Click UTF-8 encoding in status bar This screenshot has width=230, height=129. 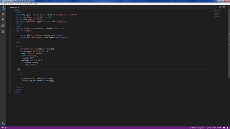point(209,128)
